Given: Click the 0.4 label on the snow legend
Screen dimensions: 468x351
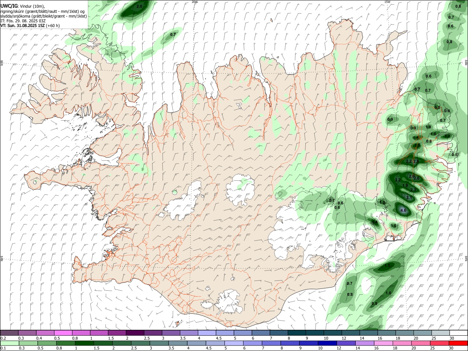Looking at the screenshot, I should [x=39, y=338].
